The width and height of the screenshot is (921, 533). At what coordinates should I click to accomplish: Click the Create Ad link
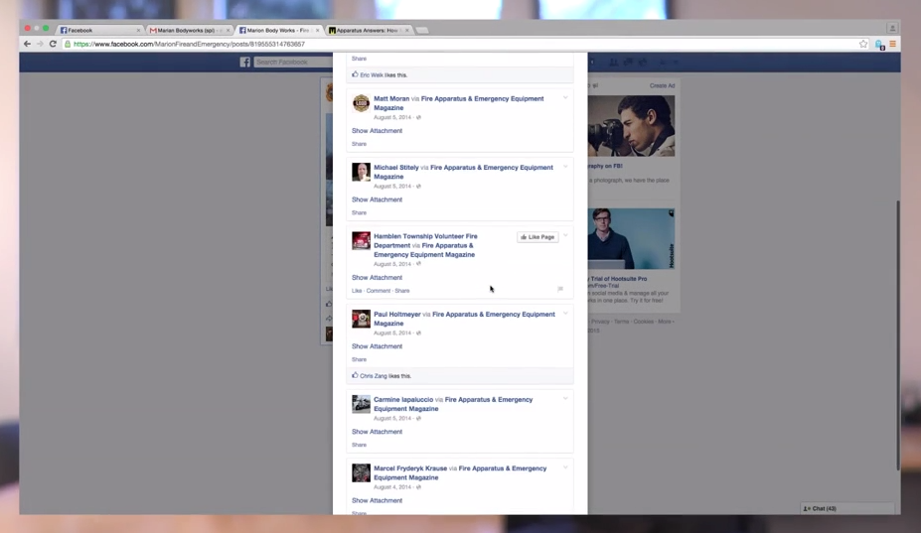click(x=662, y=85)
